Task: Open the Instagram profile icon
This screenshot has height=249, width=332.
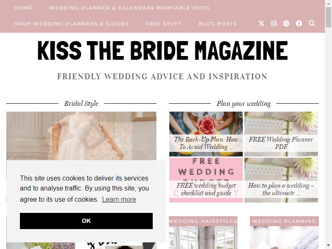Action: point(274,23)
